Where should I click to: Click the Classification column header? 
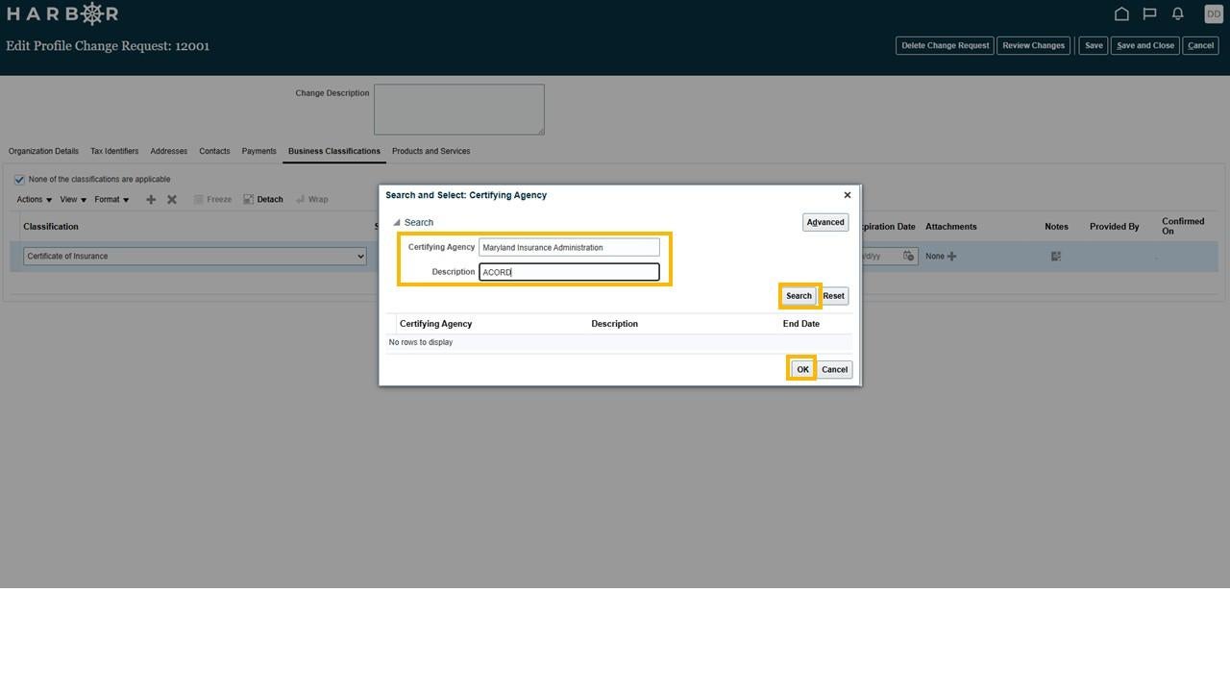51,227
